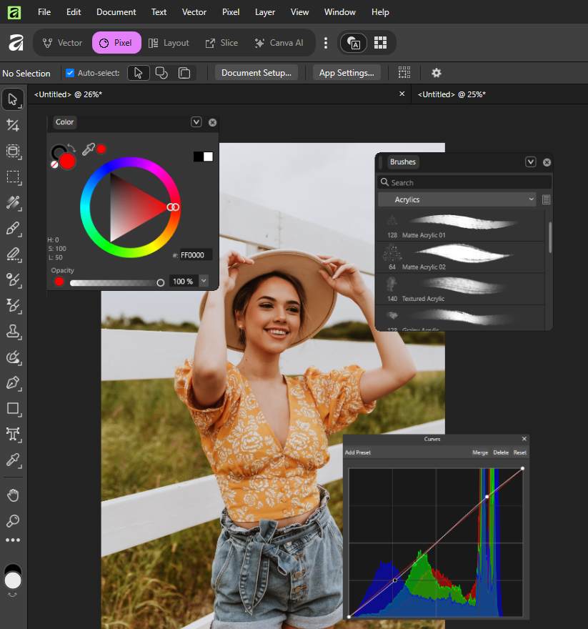Click the Document Setup button
The image size is (588, 629).
click(x=256, y=73)
